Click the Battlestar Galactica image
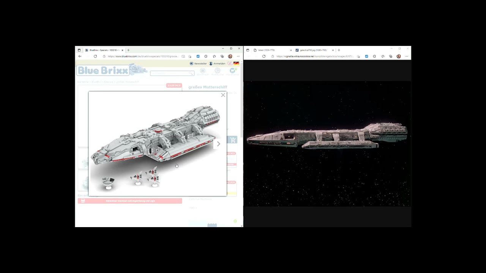This screenshot has height=273, width=486. (327, 144)
